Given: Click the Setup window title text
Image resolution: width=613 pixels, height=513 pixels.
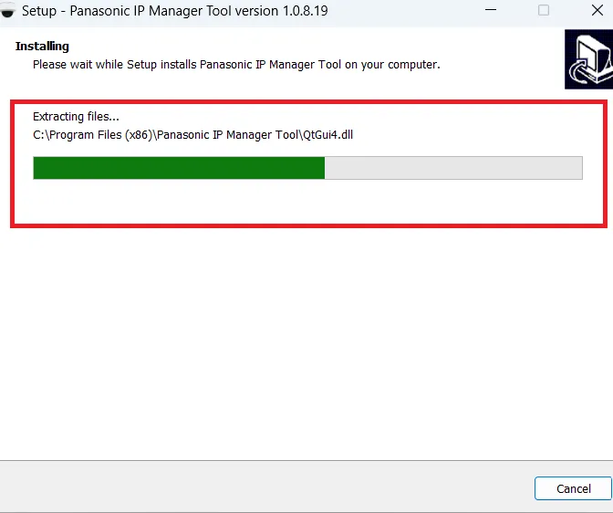Looking at the screenshot, I should coord(175,11).
